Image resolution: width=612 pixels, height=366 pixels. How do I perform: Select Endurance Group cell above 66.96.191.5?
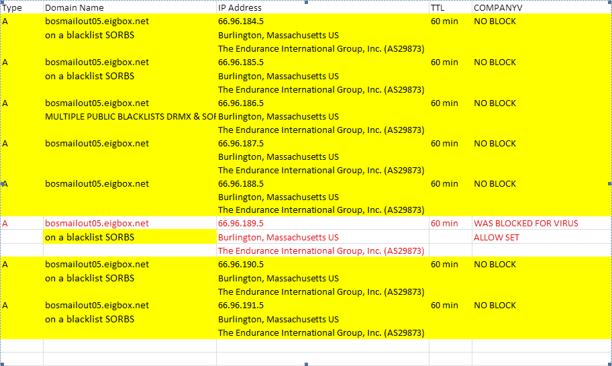point(322,291)
